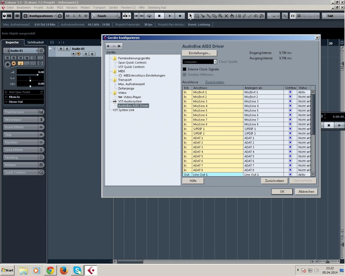Click the Hilfe button
Image resolution: width=345 pixels, height=276 pixels.
tap(193, 181)
